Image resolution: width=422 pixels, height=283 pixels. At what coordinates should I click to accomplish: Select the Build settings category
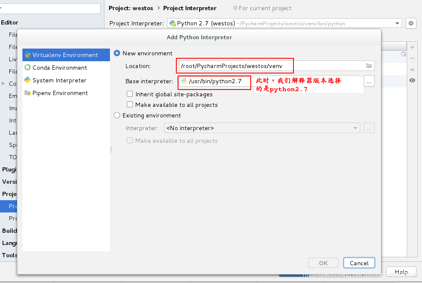[x=9, y=231]
